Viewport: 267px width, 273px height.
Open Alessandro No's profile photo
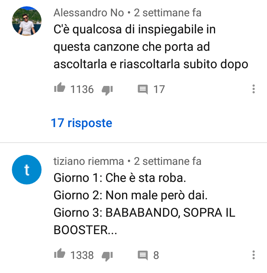tap(27, 21)
